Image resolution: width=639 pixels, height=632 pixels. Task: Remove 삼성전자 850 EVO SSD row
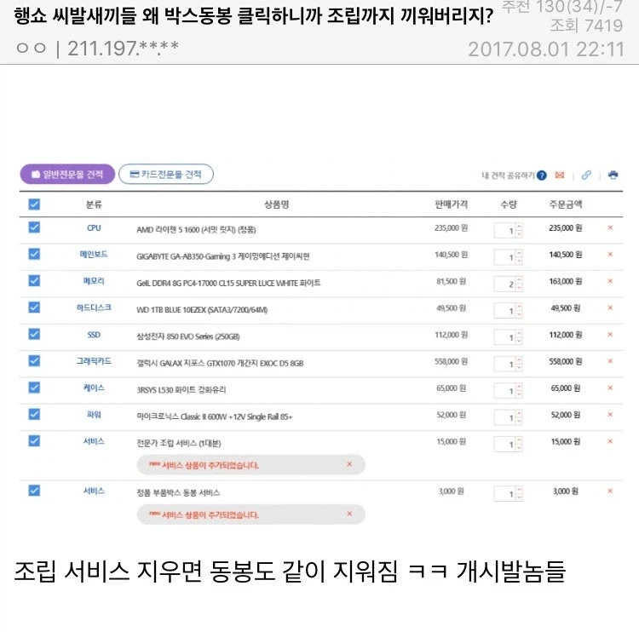pos(610,335)
